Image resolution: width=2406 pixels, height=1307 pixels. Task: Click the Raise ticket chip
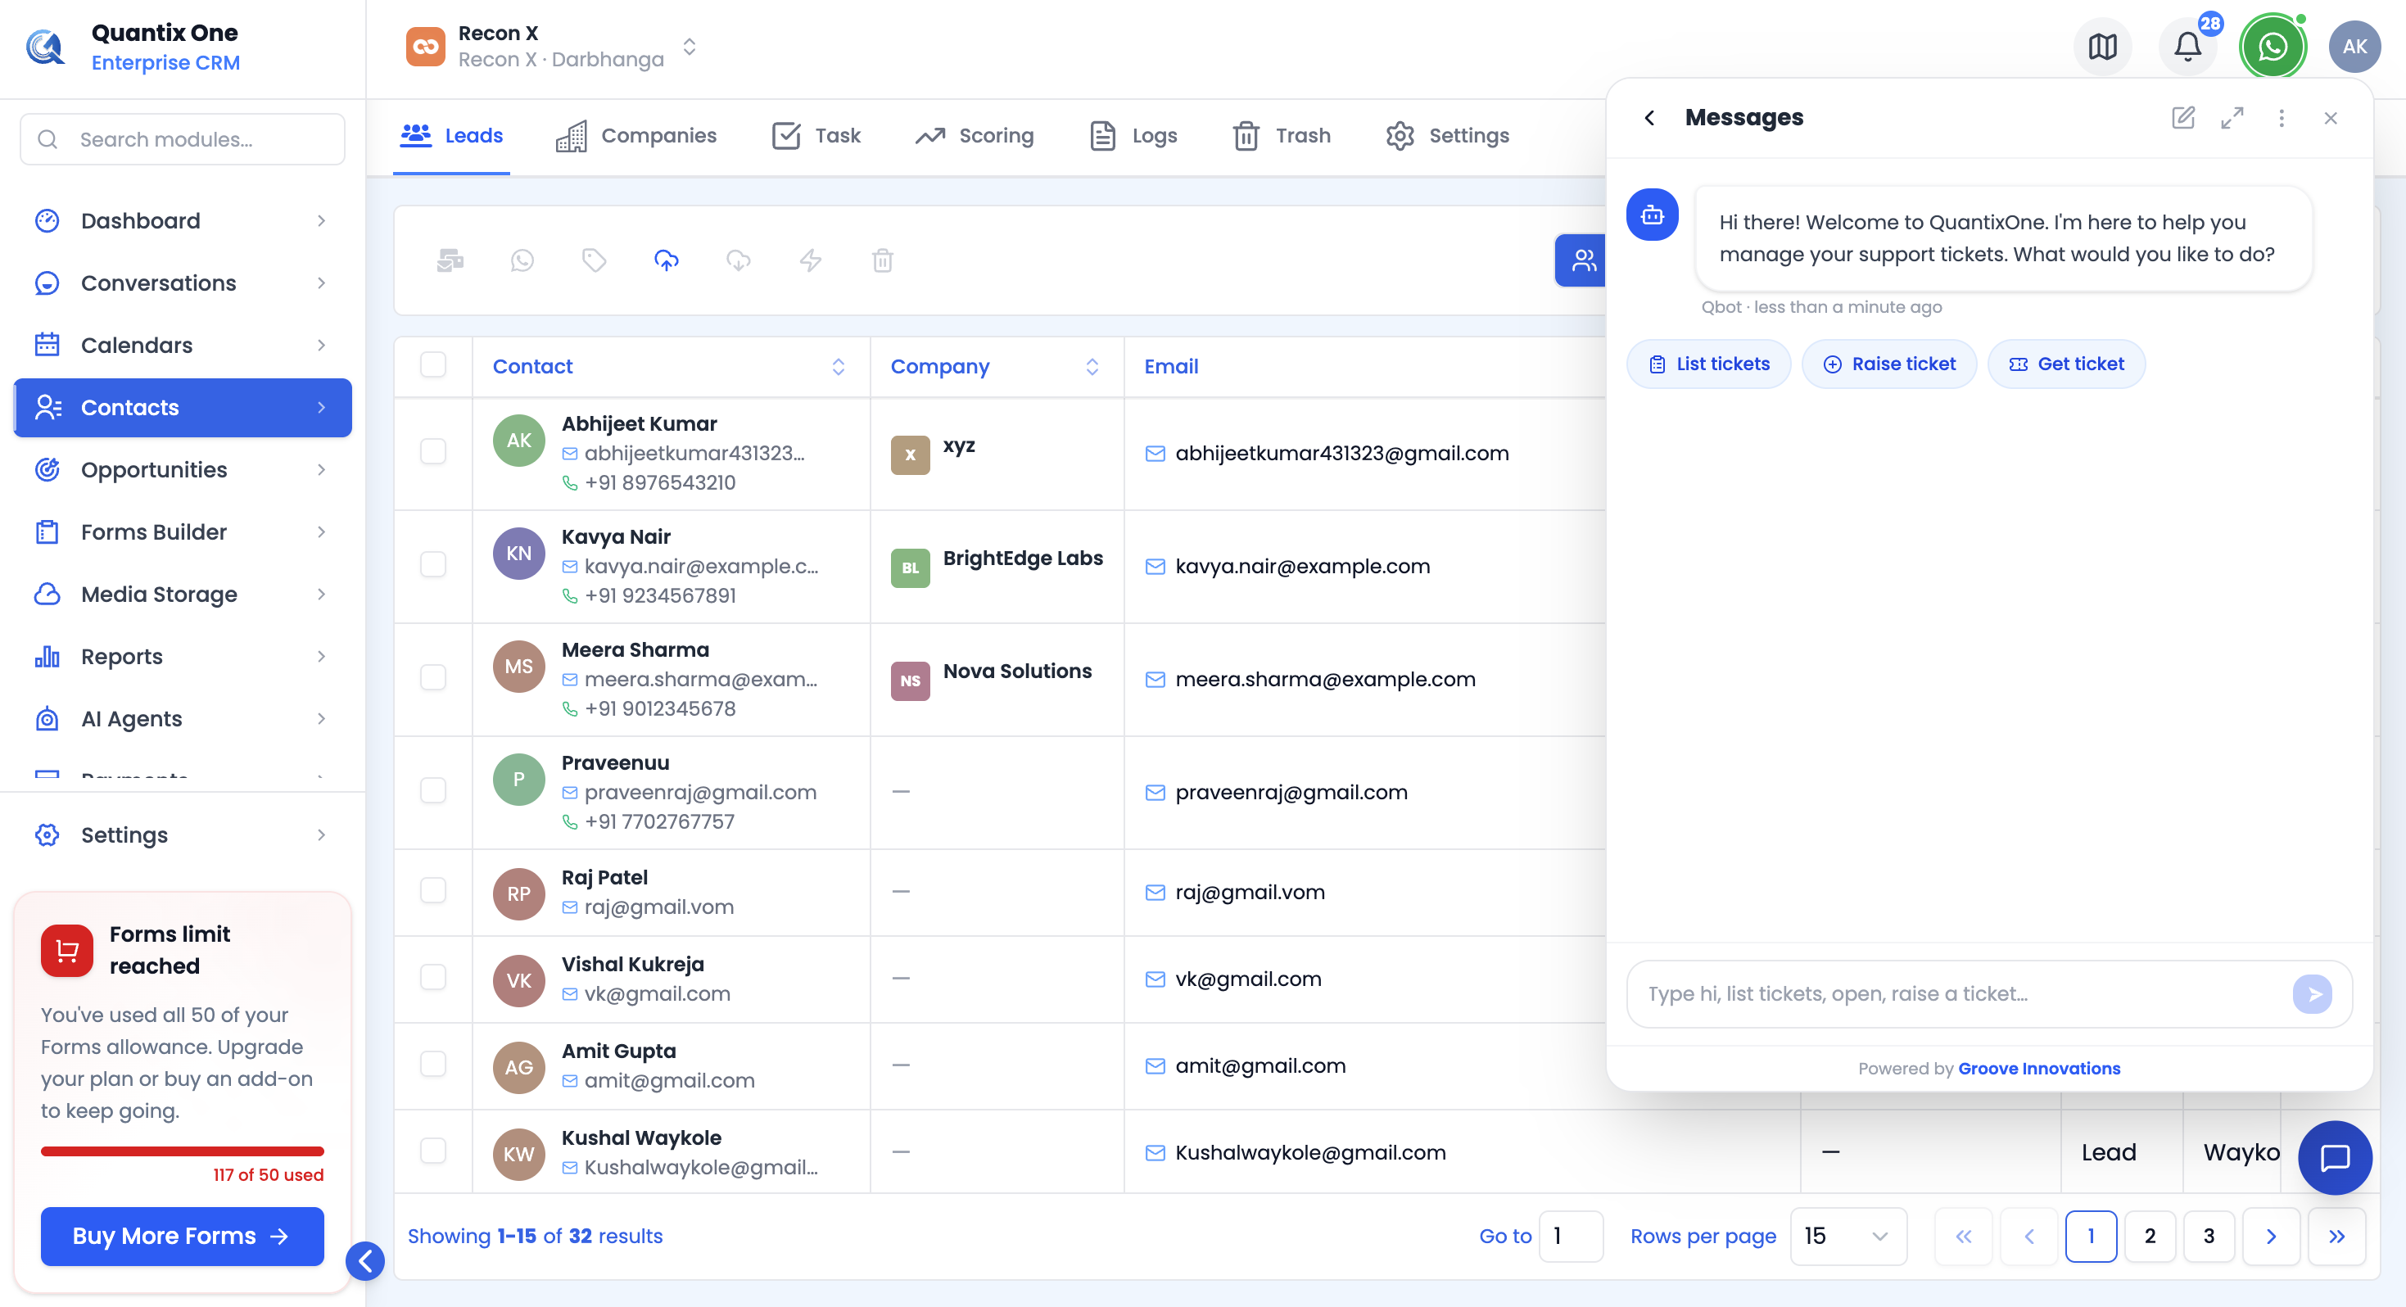point(1888,364)
